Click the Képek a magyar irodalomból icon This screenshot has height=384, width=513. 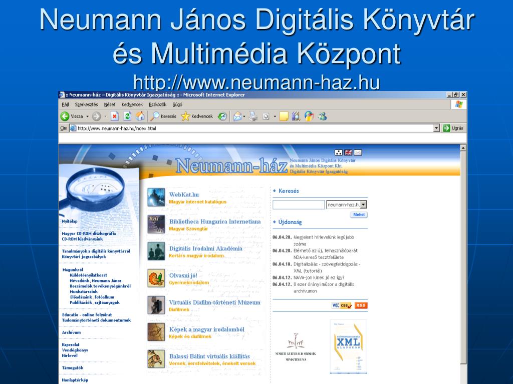[156, 332]
